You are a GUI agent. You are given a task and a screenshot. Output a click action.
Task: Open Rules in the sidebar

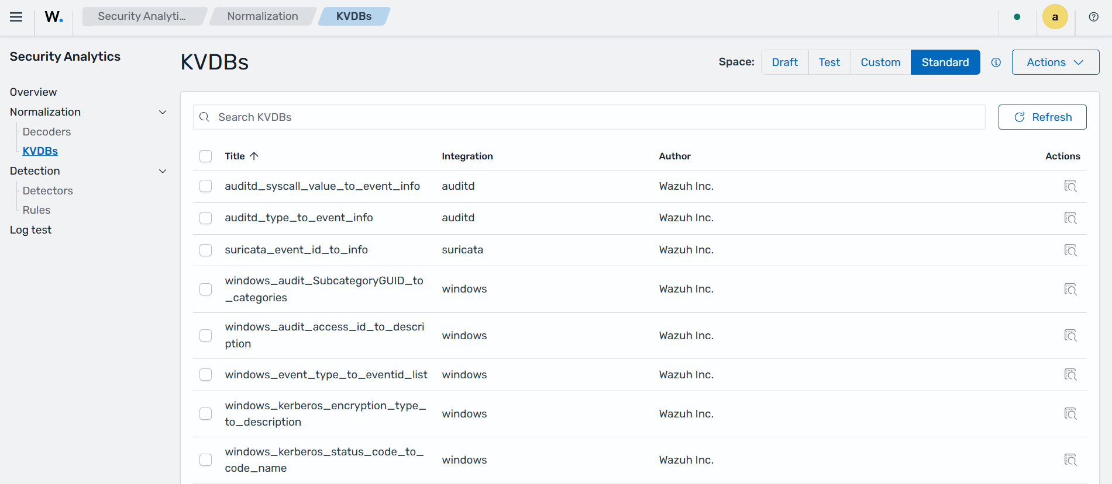pyautogui.click(x=36, y=210)
